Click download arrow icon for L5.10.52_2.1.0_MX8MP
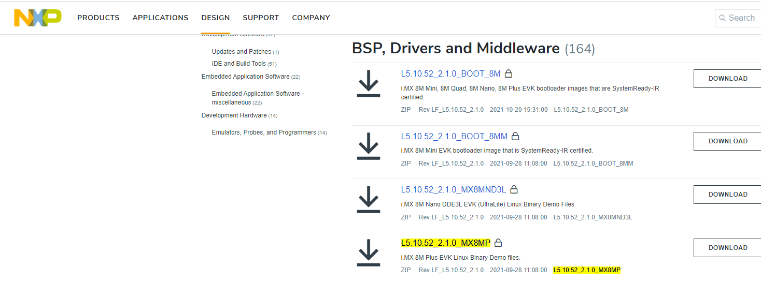The width and height of the screenshot is (761, 282). (x=369, y=253)
